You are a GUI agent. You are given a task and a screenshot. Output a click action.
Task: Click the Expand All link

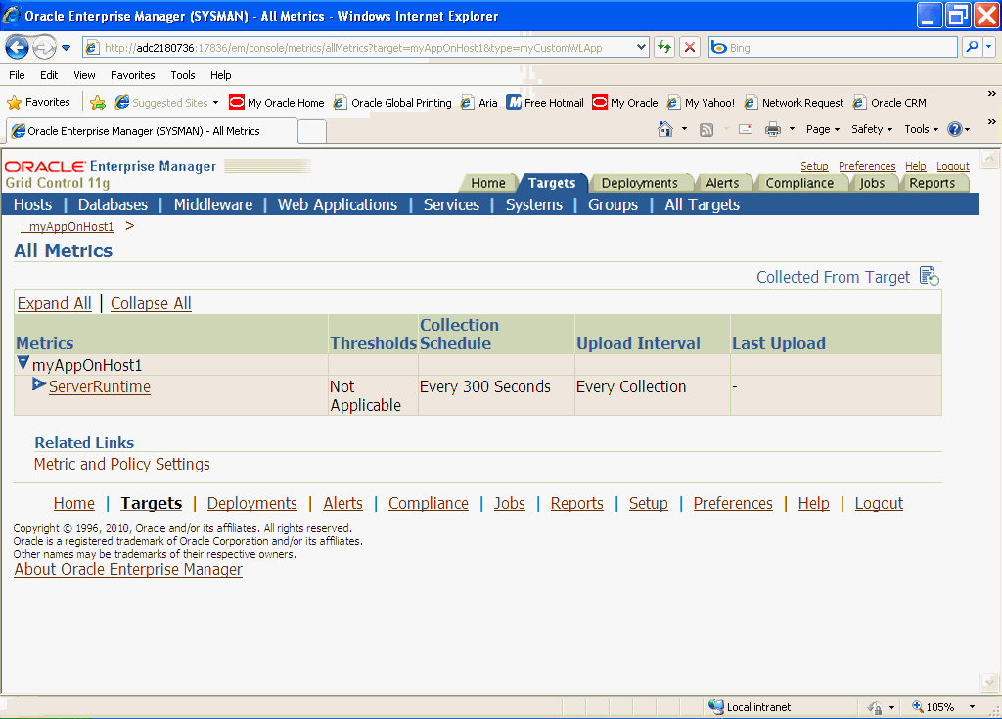pyautogui.click(x=55, y=303)
